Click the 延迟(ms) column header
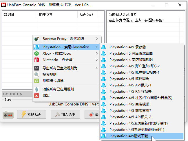Viewport: 188px width, 141px height. tap(88, 14)
